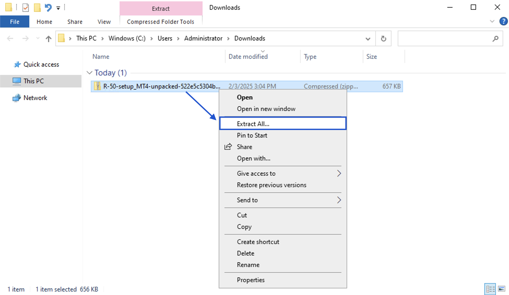
Task: Click the up directory arrow
Action: pyautogui.click(x=49, y=38)
